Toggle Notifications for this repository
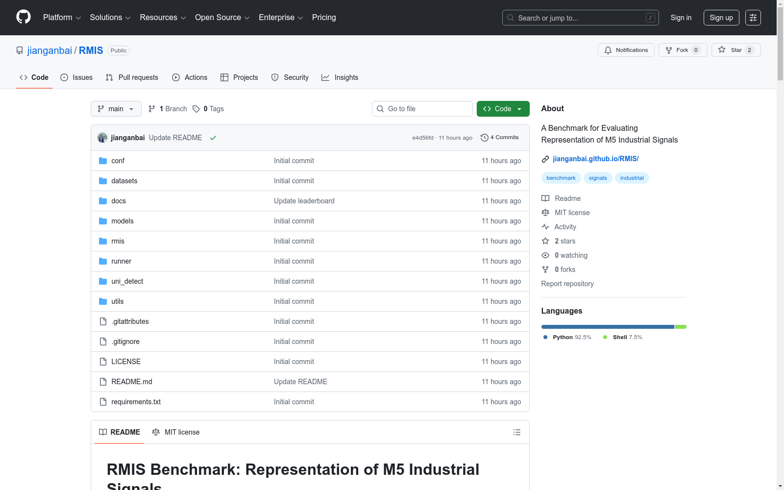The width and height of the screenshot is (784, 490). (x=626, y=50)
